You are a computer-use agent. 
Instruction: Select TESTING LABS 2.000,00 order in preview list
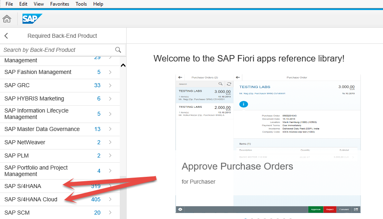point(205,111)
